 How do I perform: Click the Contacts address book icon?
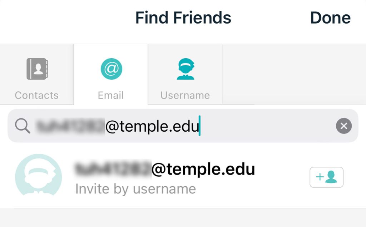click(x=37, y=69)
